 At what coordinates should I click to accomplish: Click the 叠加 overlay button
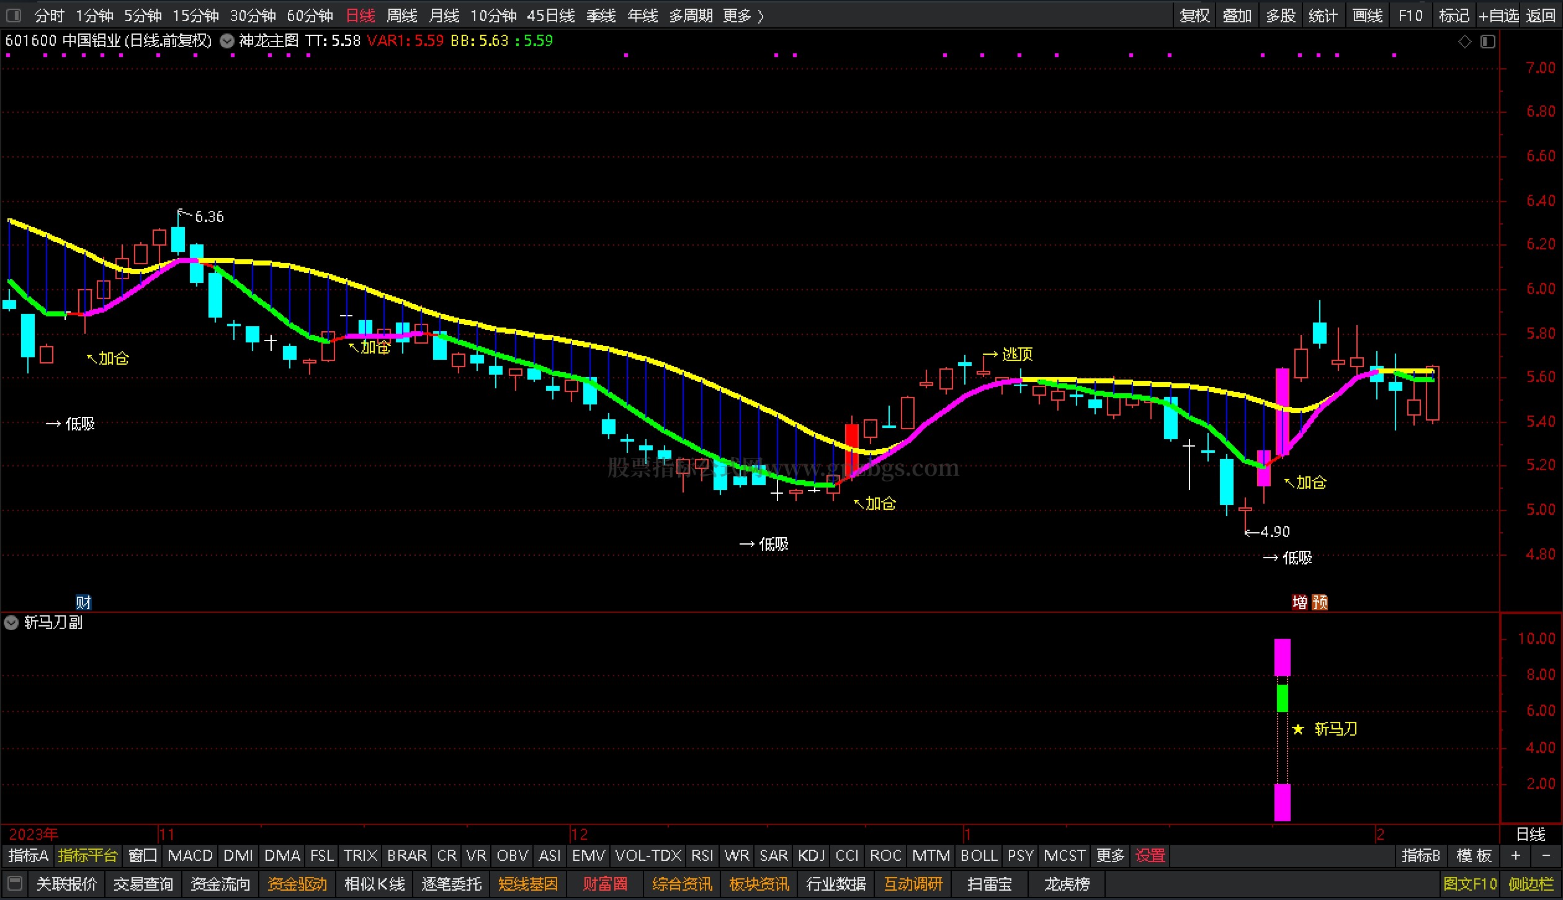coord(1237,16)
